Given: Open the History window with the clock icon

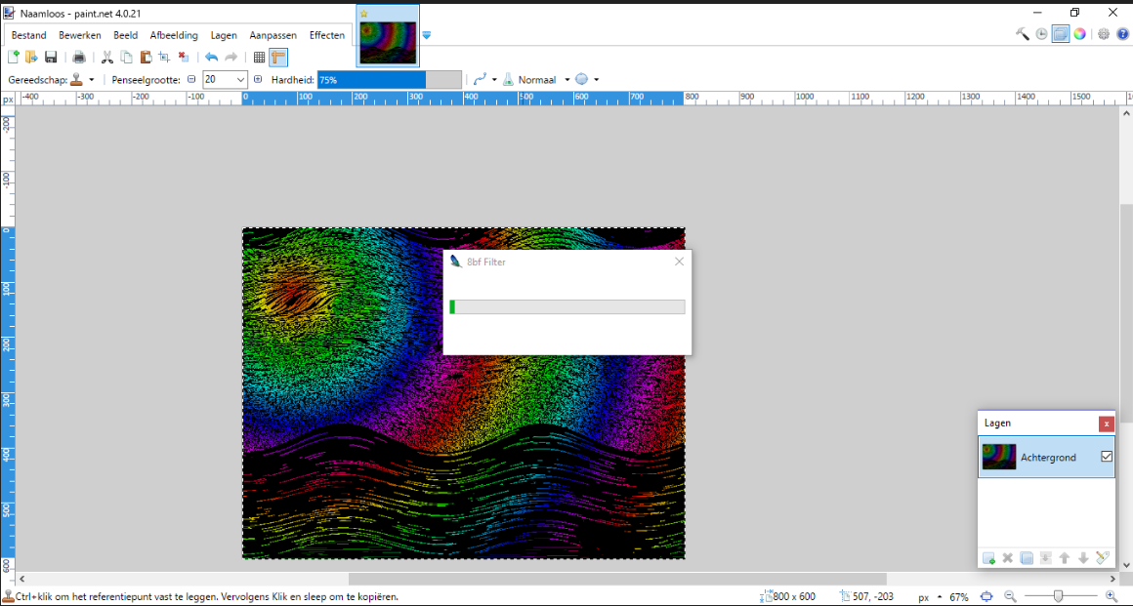Looking at the screenshot, I should pyautogui.click(x=1041, y=34).
